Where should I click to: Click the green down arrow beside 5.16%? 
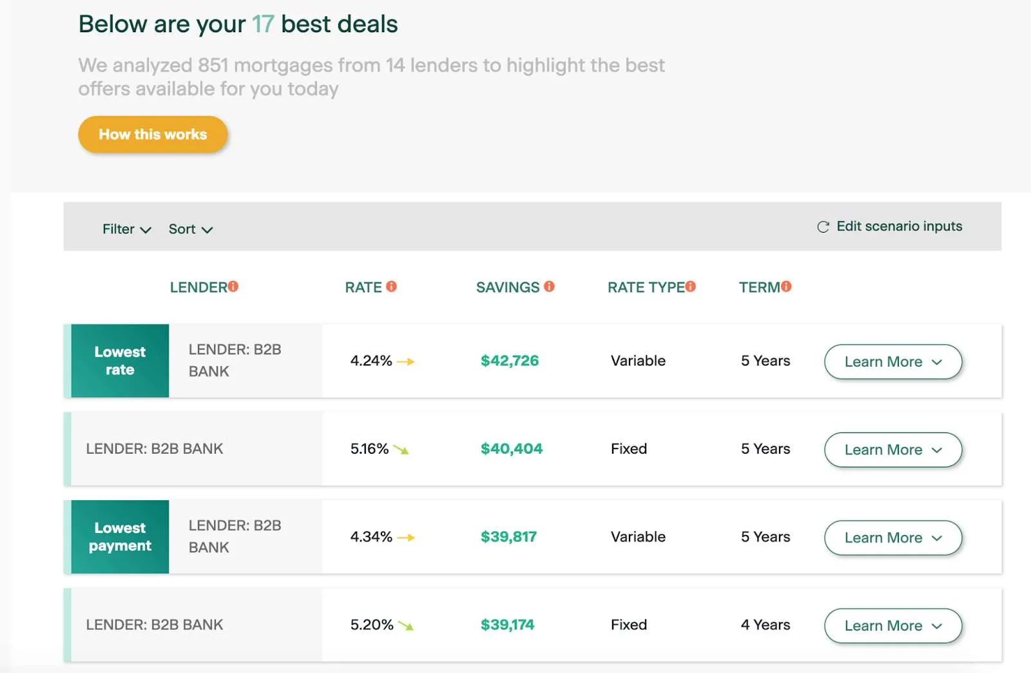point(401,450)
